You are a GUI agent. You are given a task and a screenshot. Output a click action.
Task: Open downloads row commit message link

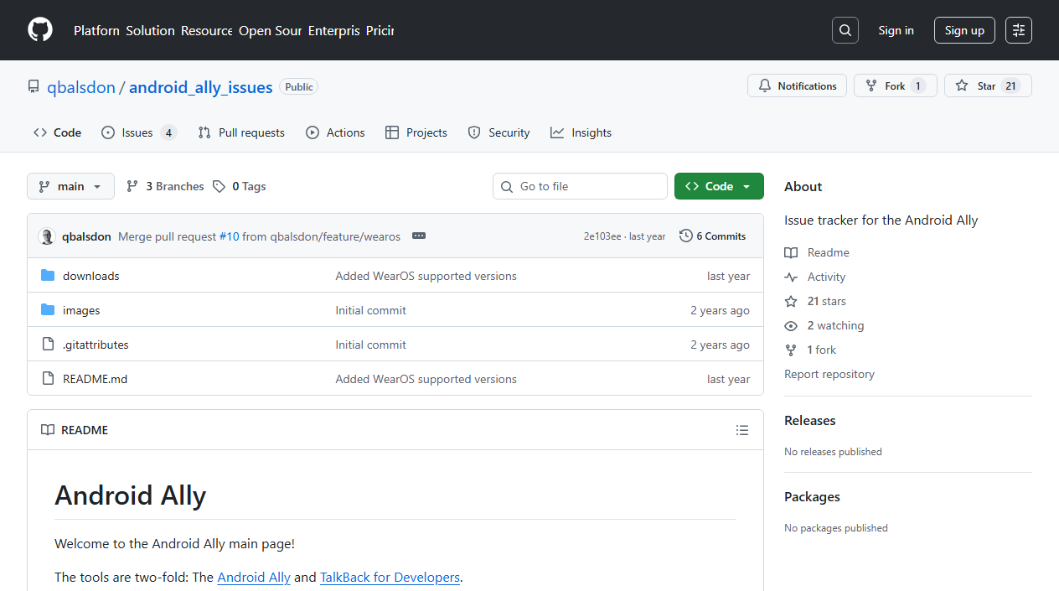(x=426, y=276)
